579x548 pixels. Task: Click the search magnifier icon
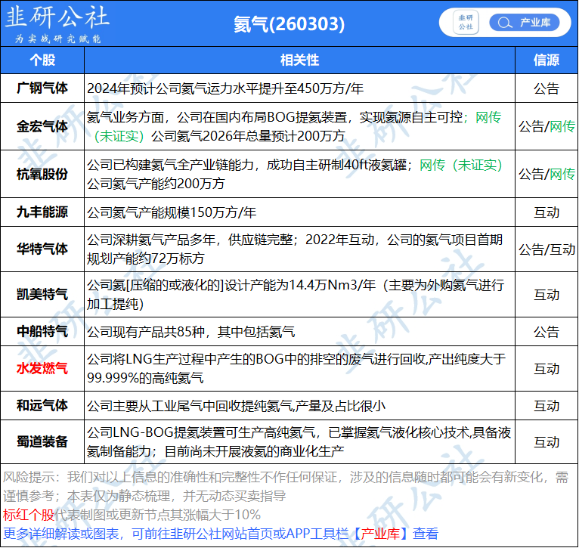(504, 23)
